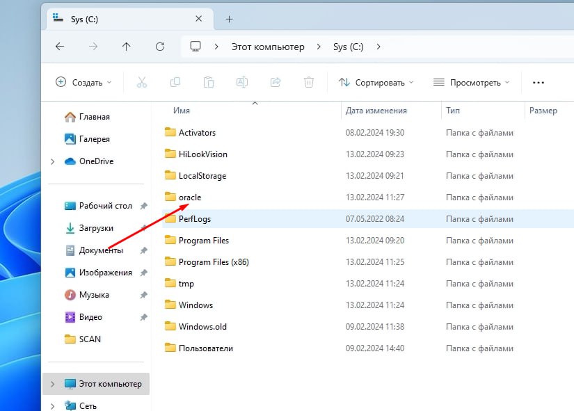The image size is (574, 411).
Task: Go up one folder level
Action: click(127, 47)
